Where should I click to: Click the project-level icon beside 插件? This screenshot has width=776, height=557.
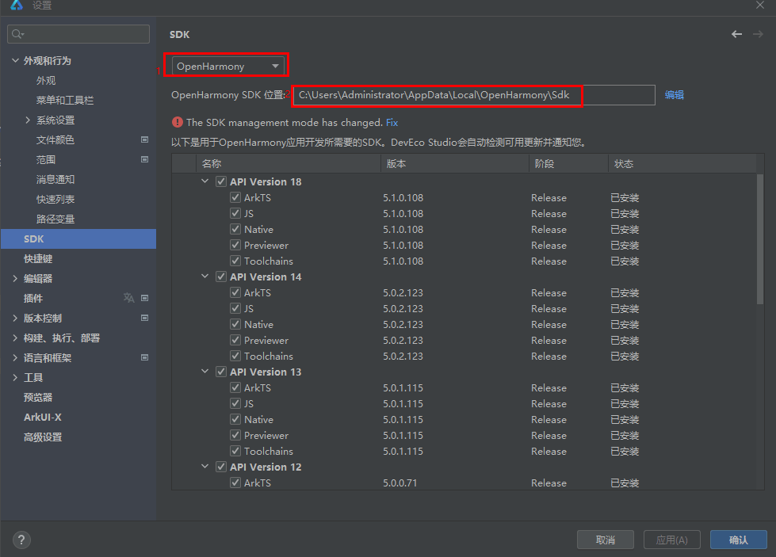click(x=144, y=298)
